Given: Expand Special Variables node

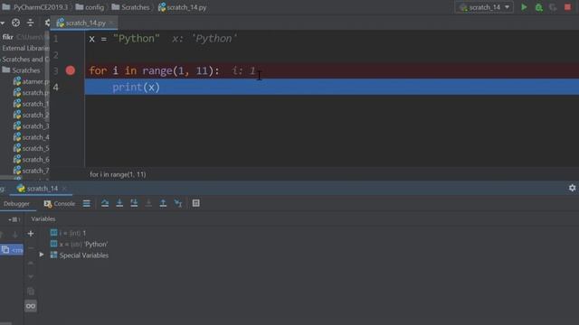Looking at the screenshot, I should point(42,255).
